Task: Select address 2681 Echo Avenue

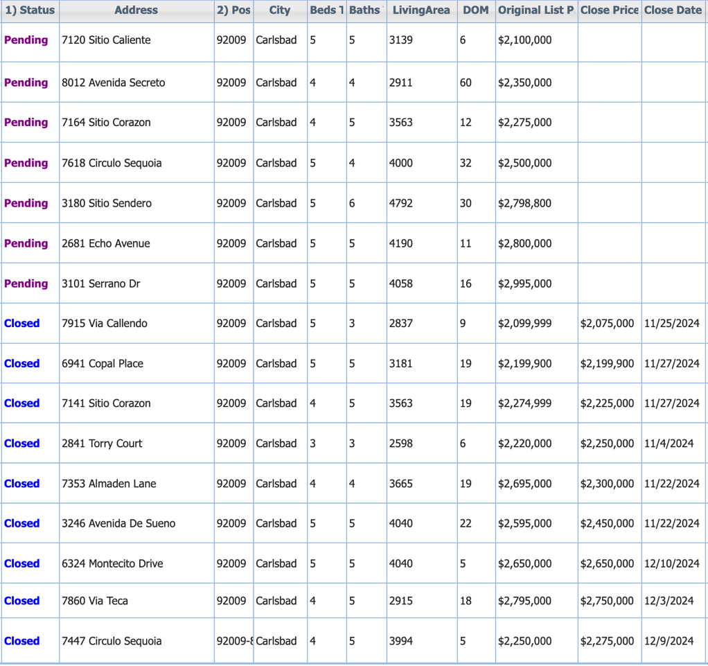Action: (106, 243)
